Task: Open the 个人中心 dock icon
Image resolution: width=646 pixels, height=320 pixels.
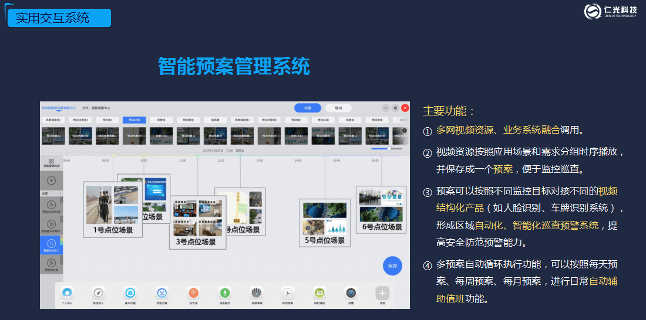Action: coord(66,293)
